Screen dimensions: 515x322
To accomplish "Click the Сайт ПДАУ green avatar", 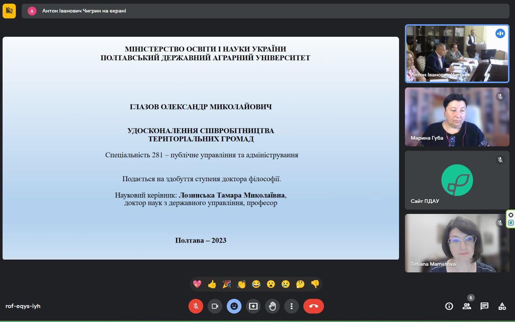I will coord(457,180).
